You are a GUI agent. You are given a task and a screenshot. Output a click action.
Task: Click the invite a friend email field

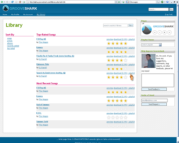[155, 100]
